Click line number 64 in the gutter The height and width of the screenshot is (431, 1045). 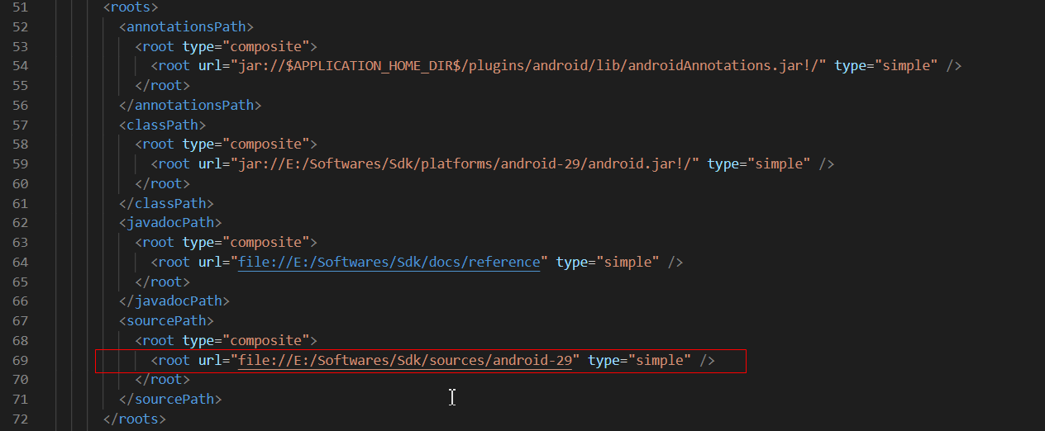click(x=21, y=262)
